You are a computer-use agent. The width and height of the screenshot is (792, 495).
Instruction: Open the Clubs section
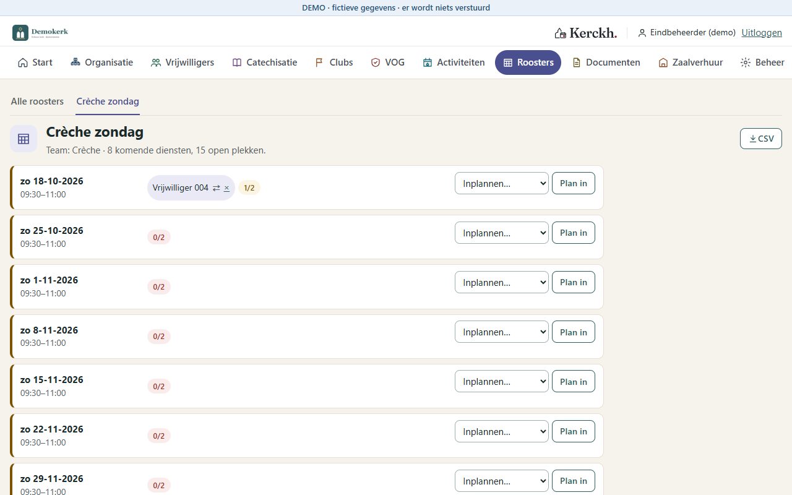click(x=334, y=62)
